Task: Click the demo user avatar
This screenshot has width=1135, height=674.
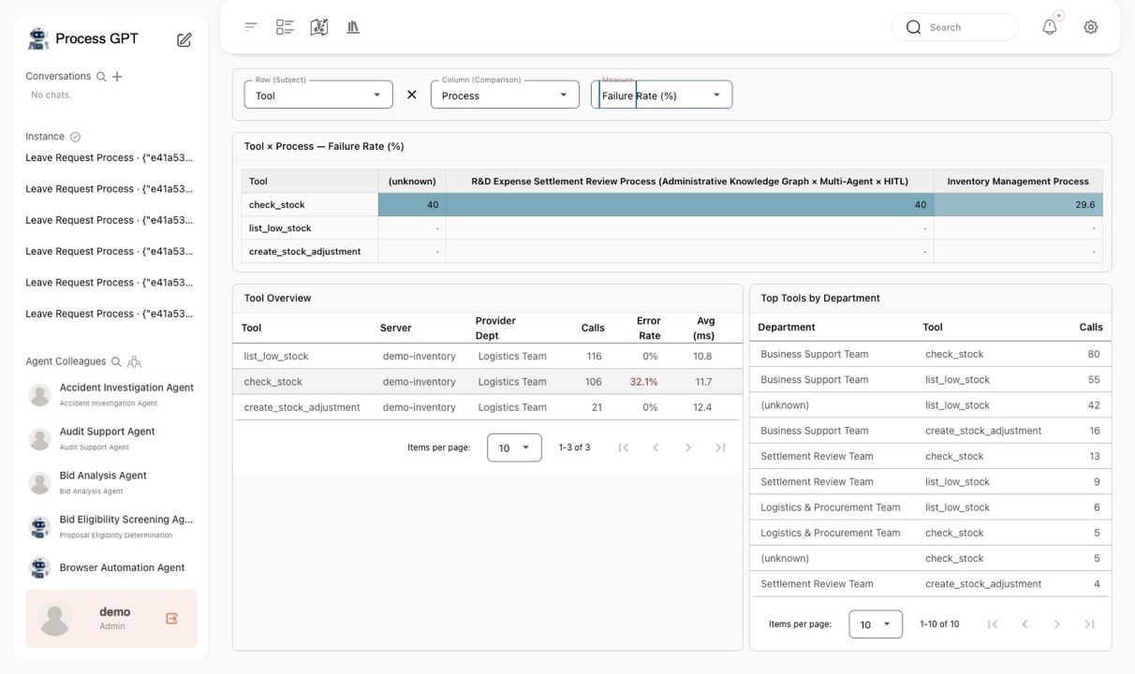Action: point(54,619)
